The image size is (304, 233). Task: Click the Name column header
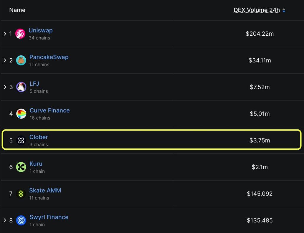pyautogui.click(x=17, y=10)
